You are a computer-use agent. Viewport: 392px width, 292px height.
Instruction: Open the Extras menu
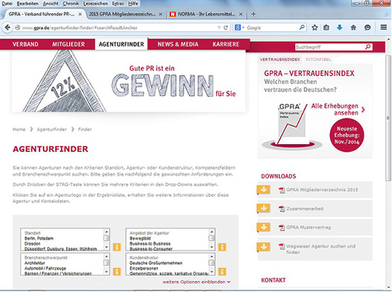(x=118, y=3)
